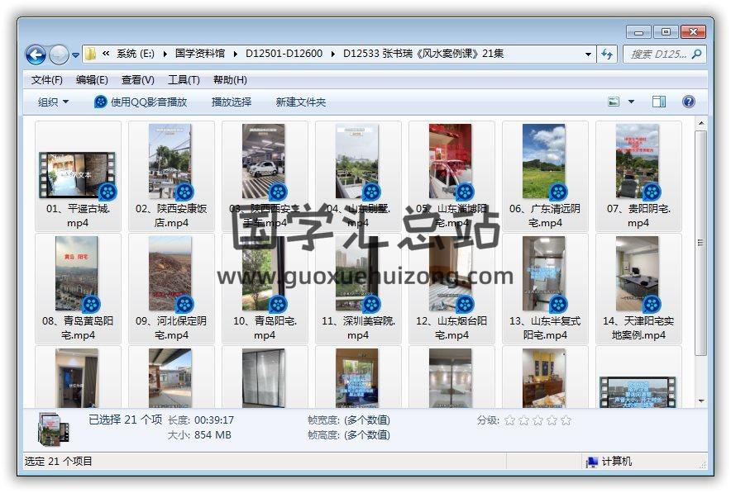This screenshot has height=493, width=731.
Task: Click the 播放选择 button
Action: click(x=232, y=102)
